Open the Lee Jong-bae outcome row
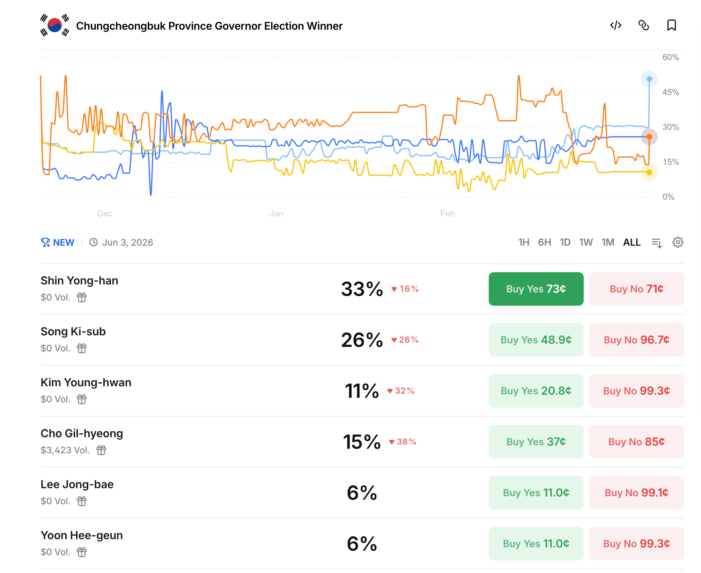The height and width of the screenshot is (573, 701). (209, 492)
